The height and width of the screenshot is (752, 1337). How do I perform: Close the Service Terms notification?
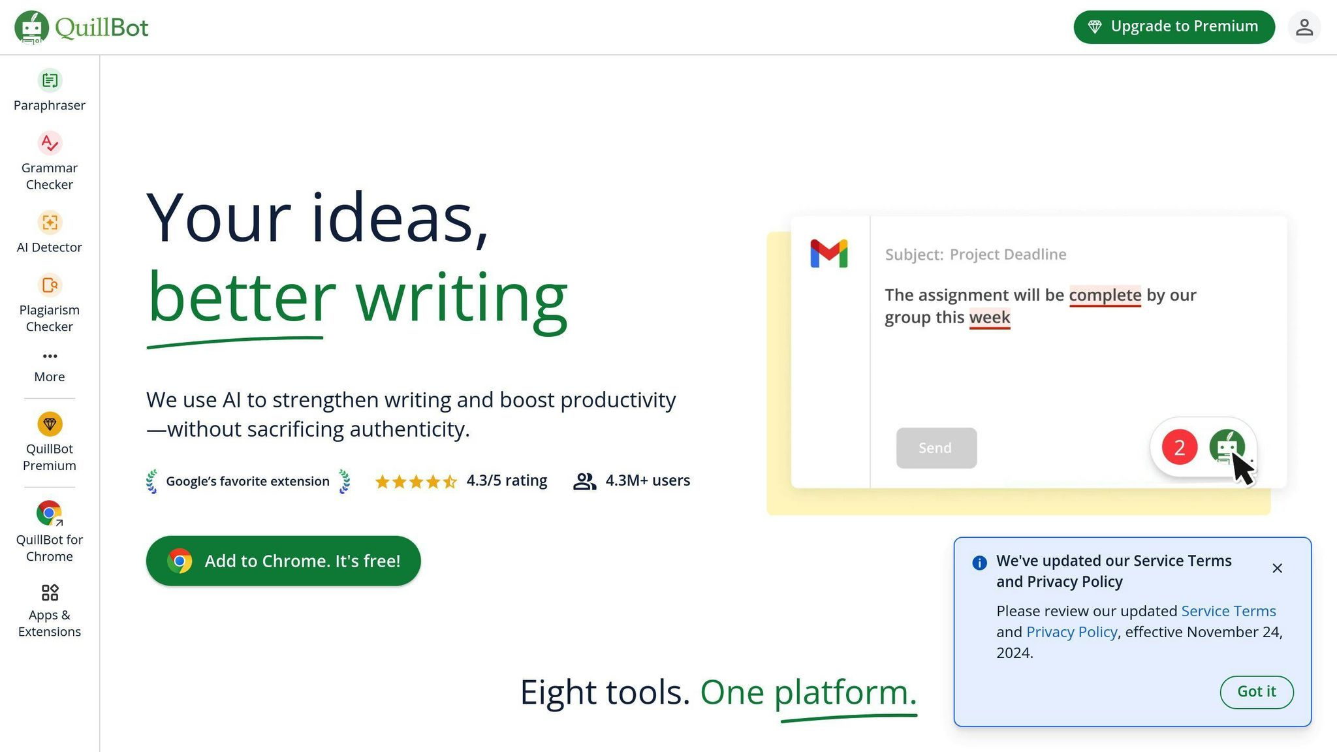pyautogui.click(x=1277, y=569)
